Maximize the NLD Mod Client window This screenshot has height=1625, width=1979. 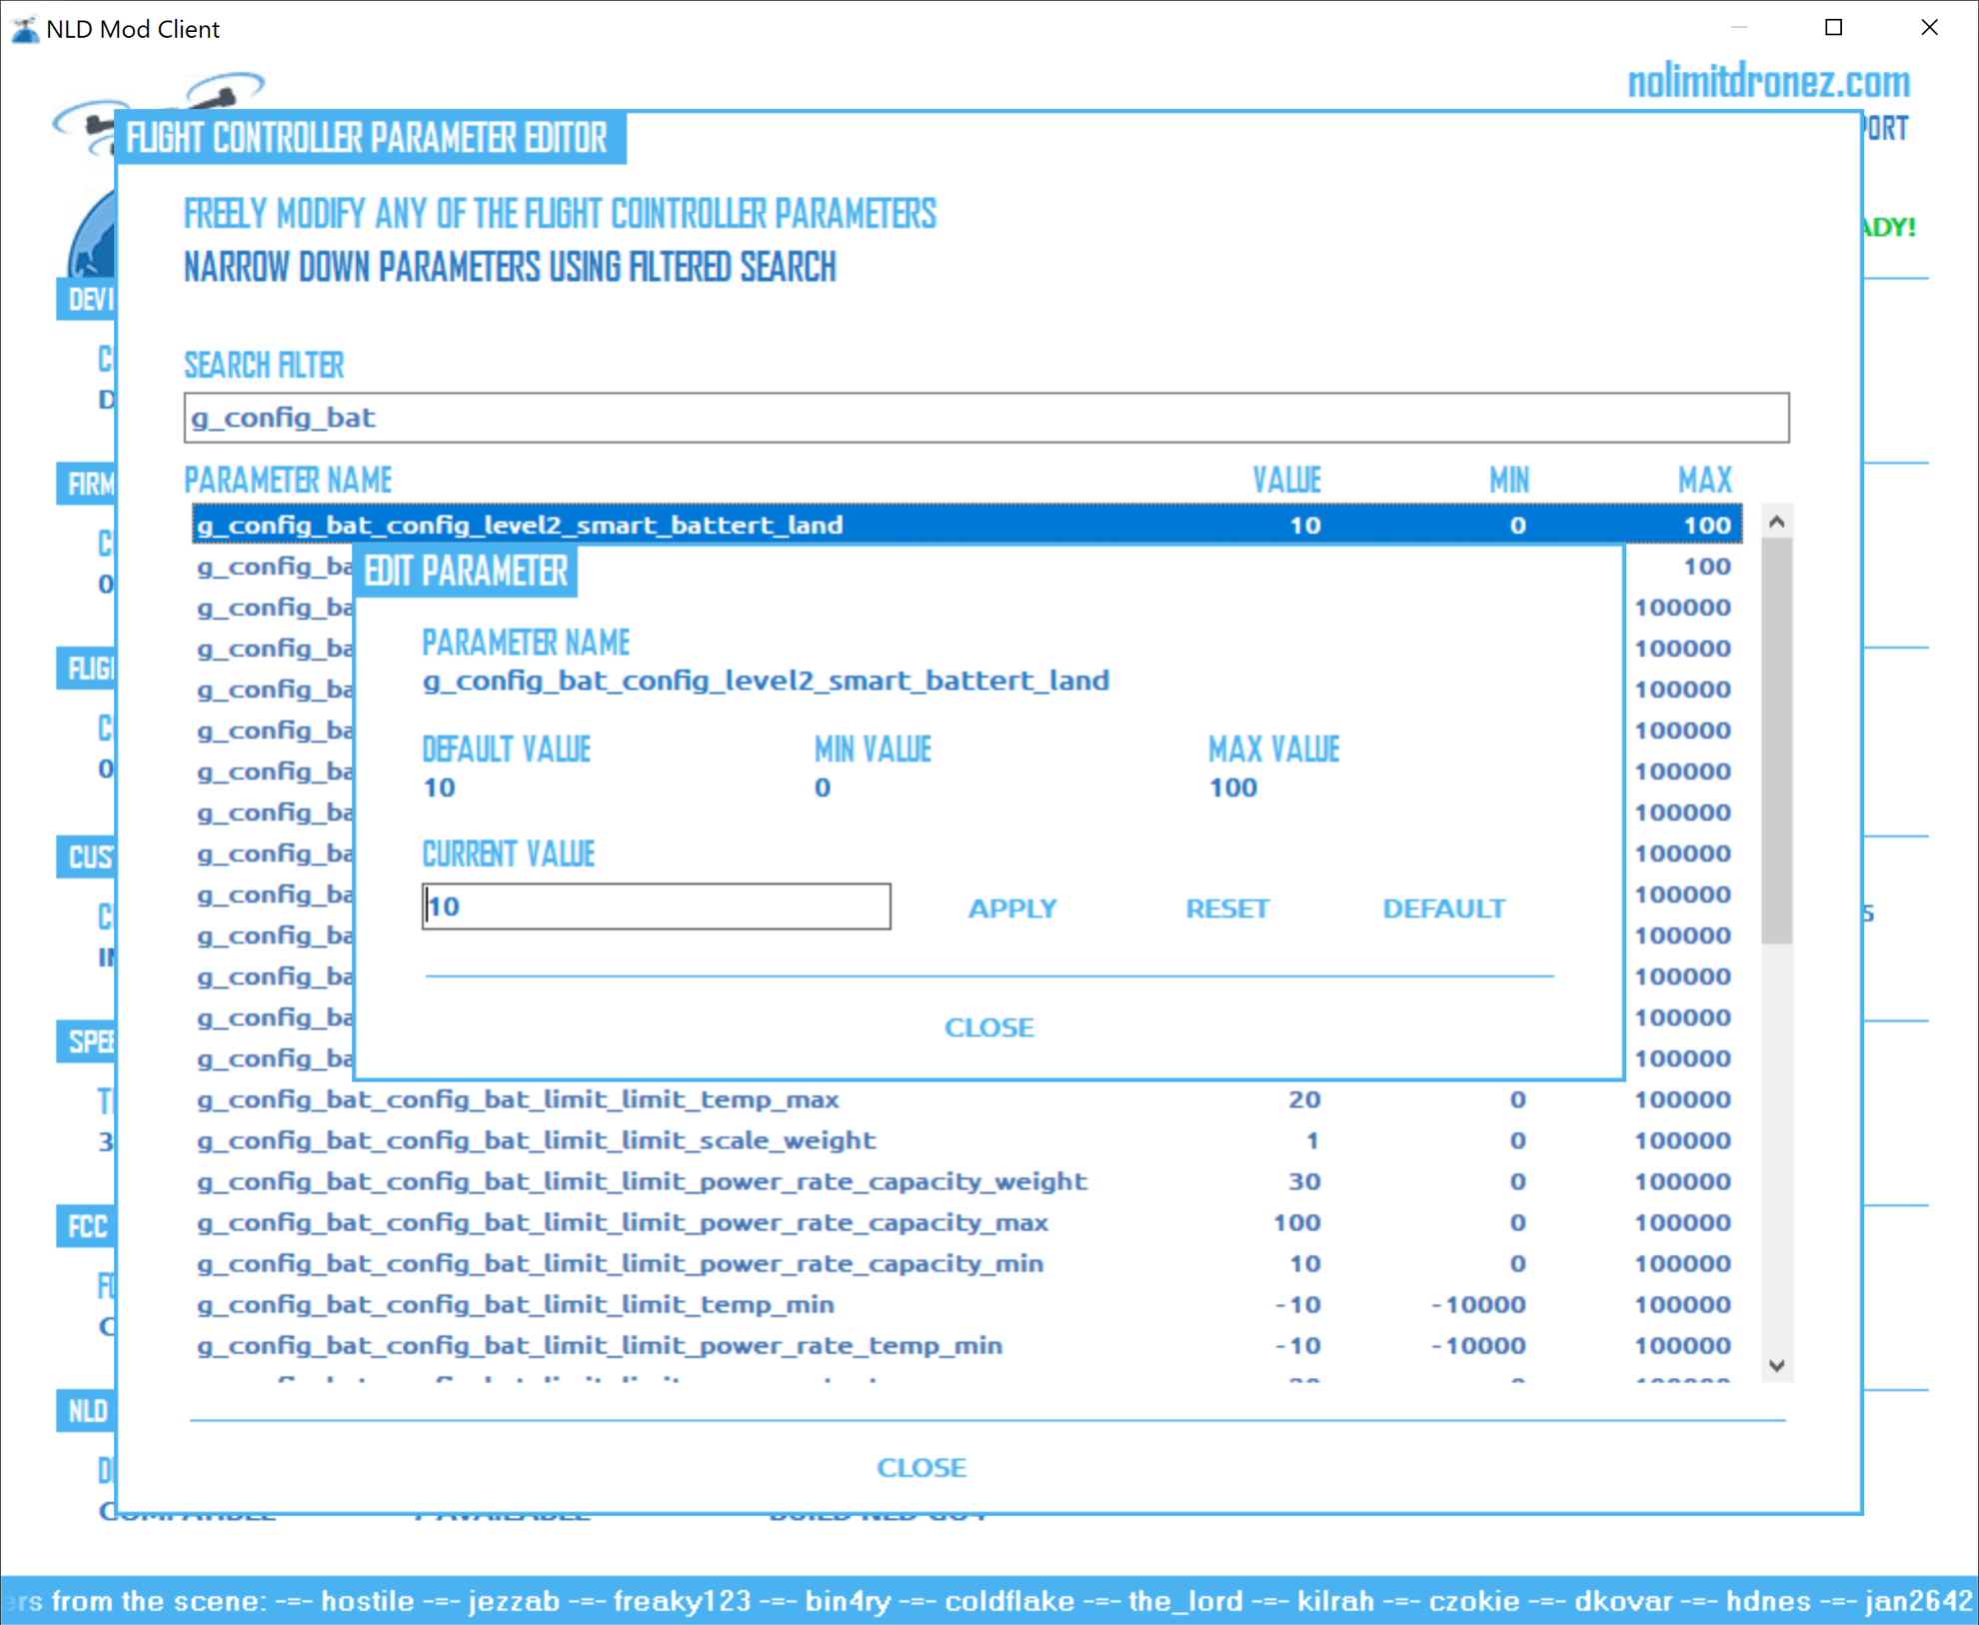1833,28
